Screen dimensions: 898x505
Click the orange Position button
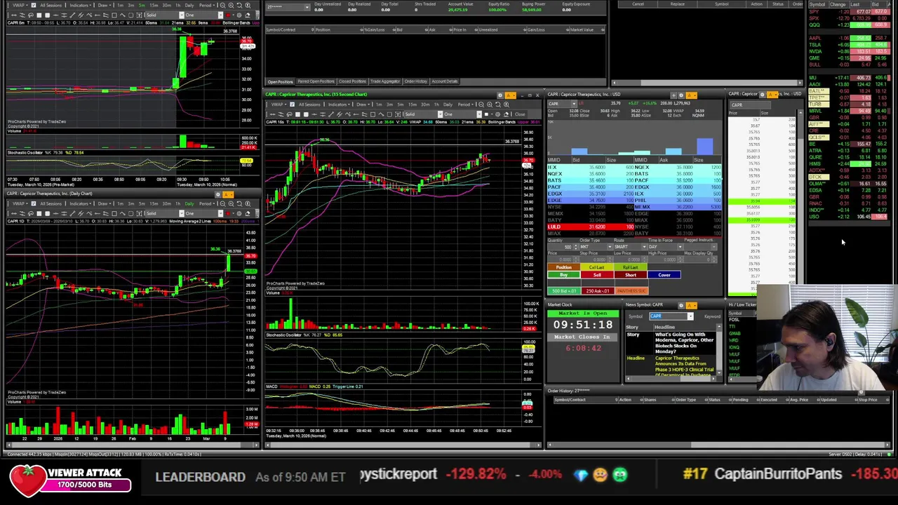564,267
